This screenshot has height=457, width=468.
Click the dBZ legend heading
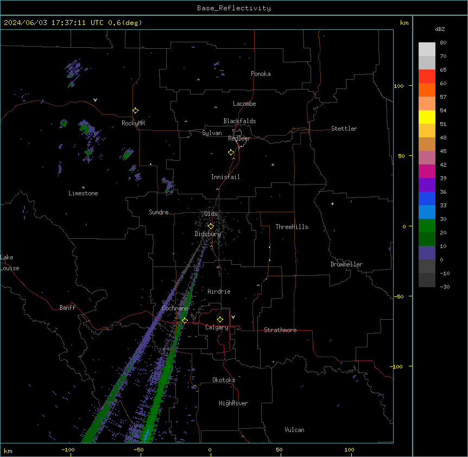440,29
